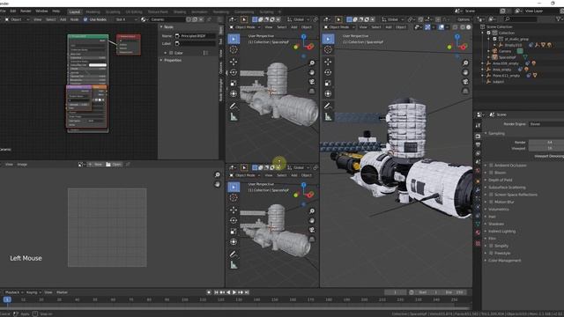Select the Move tool in right viewport
Viewport: 564px width, 317px height.
tap(328, 62)
